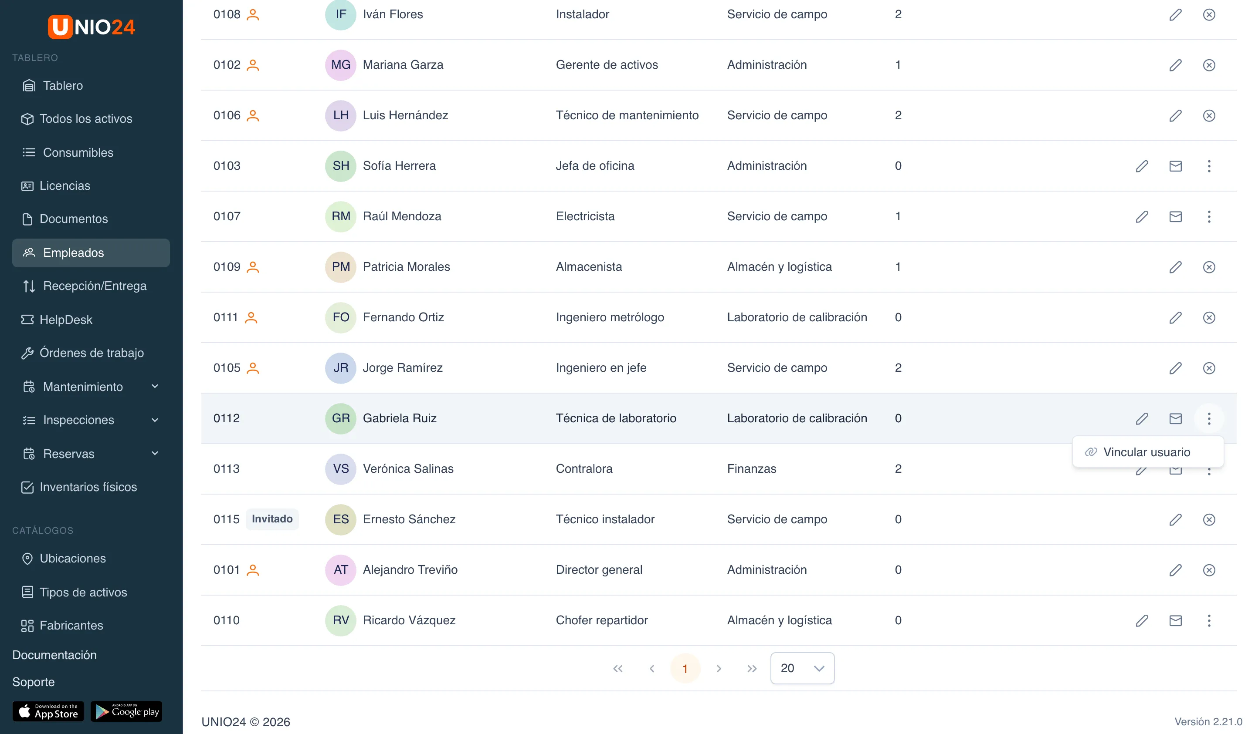Open the kebab menu for Ricardo Vázquez
The image size is (1255, 734).
[x=1209, y=620]
